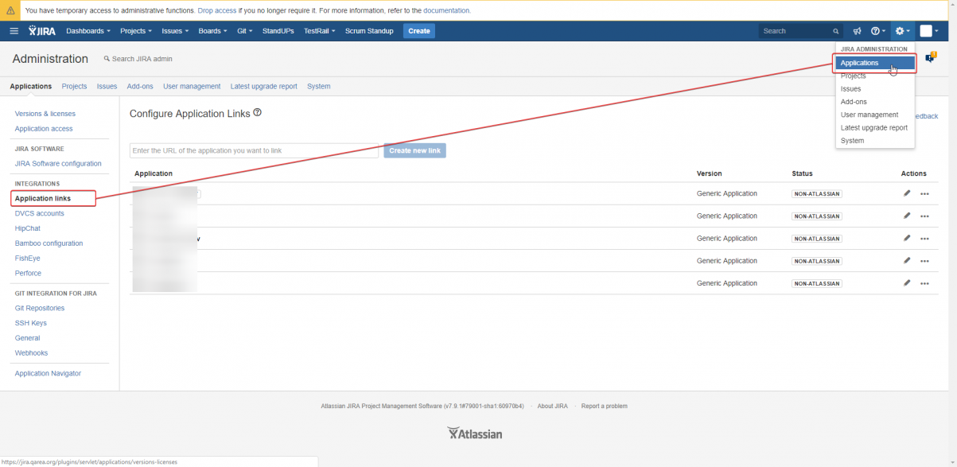Open the documentation link in banner
Image resolution: width=957 pixels, height=467 pixels.
(446, 10)
